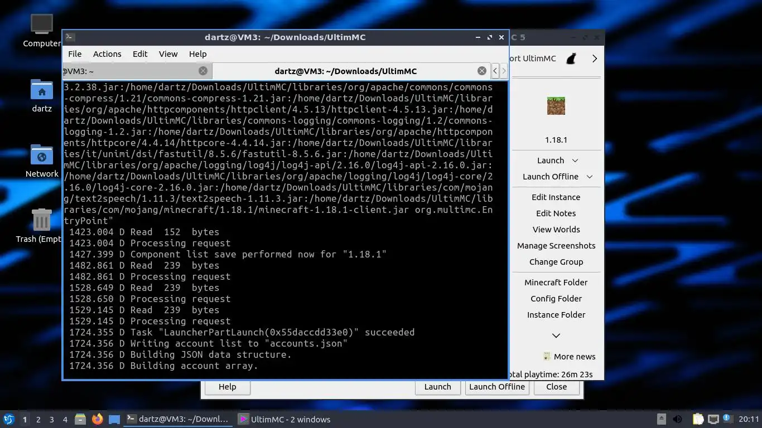This screenshot has width=762, height=428.
Task: Click Edit Instance in sidebar
Action: pos(556,197)
